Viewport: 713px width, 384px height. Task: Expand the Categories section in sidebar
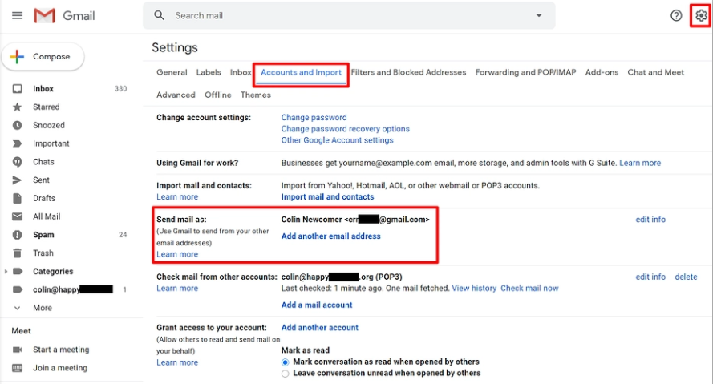coord(7,271)
